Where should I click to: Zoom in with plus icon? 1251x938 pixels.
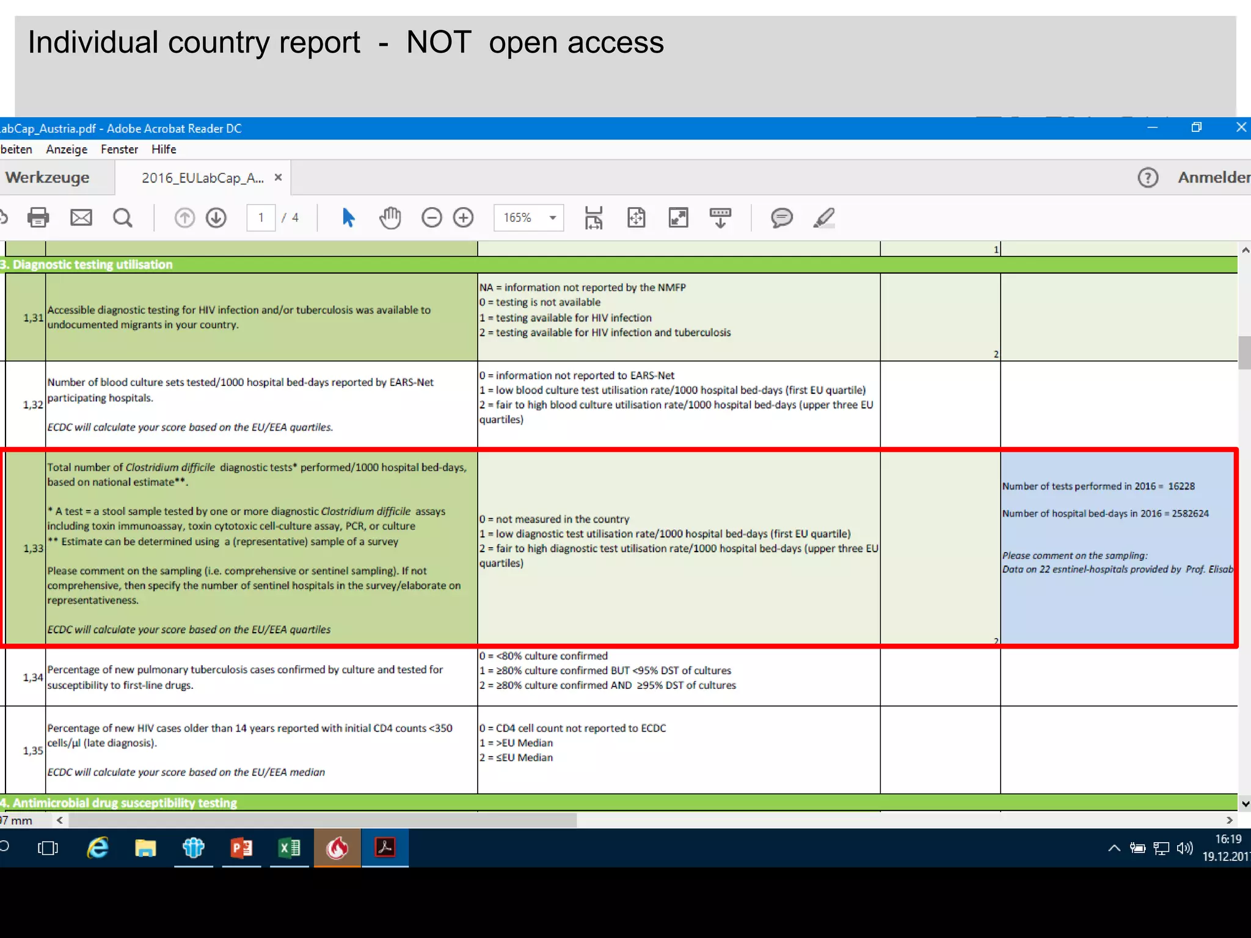tap(463, 217)
